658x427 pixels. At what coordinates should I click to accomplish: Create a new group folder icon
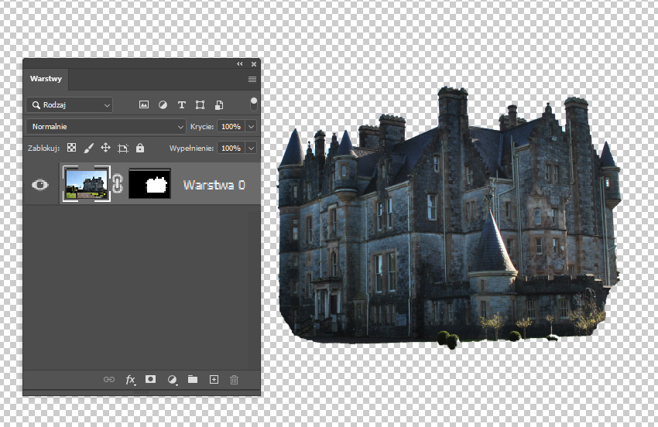coord(193,380)
